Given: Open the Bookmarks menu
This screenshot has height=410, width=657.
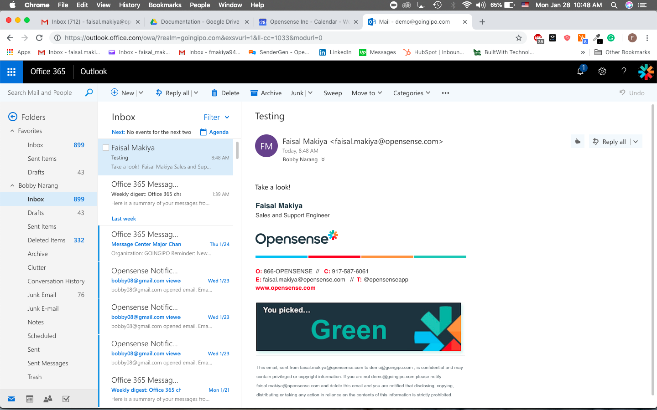Looking at the screenshot, I should pos(165,5).
